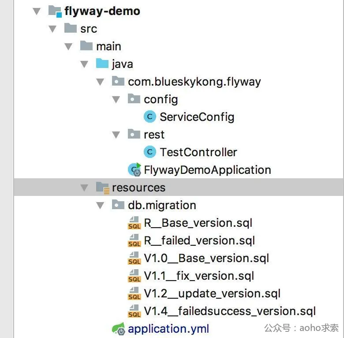
Task: Select V1.1__fix_version.sql file
Action: [199, 276]
